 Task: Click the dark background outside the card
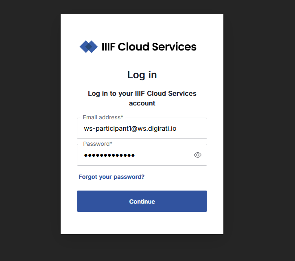coord(30,132)
